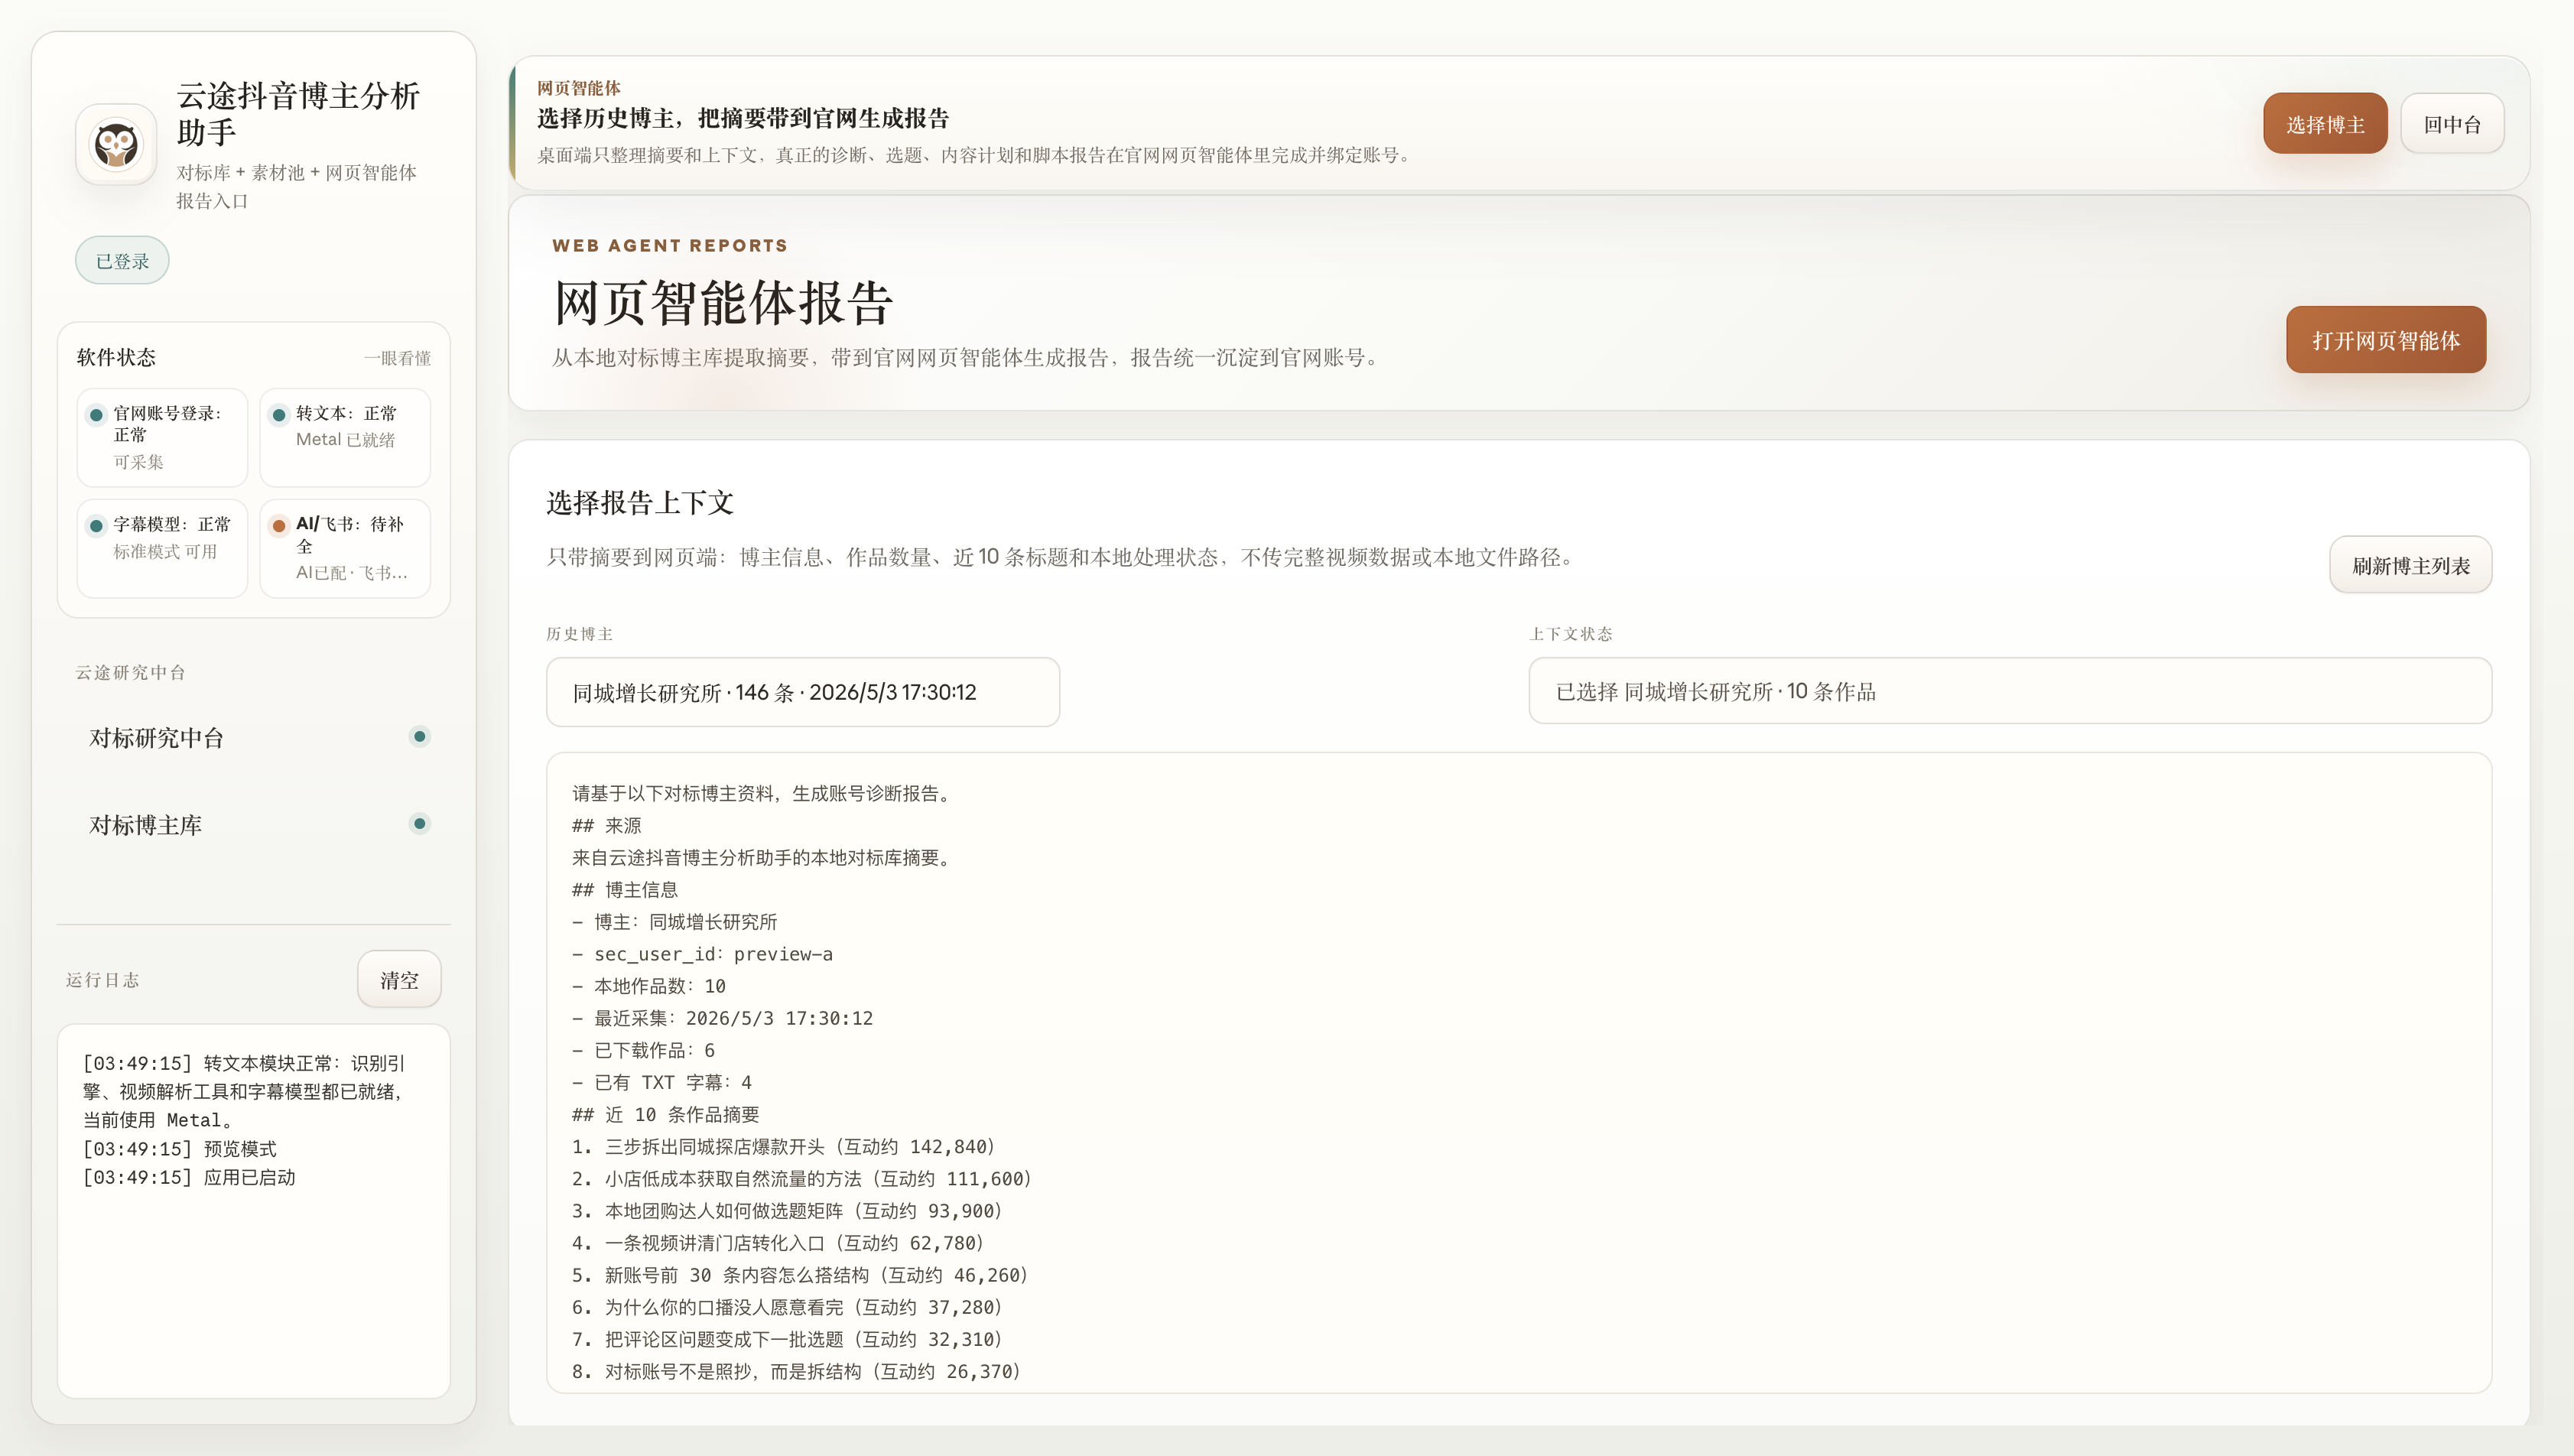This screenshot has width=2574, height=1456.
Task: Click the line 已有 TXT 字幕：4
Action: coord(662,1082)
